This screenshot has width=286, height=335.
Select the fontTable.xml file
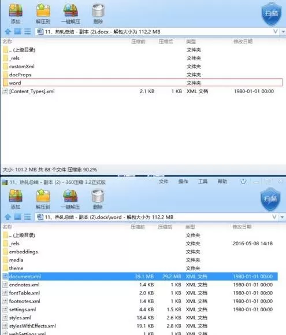[140, 293]
